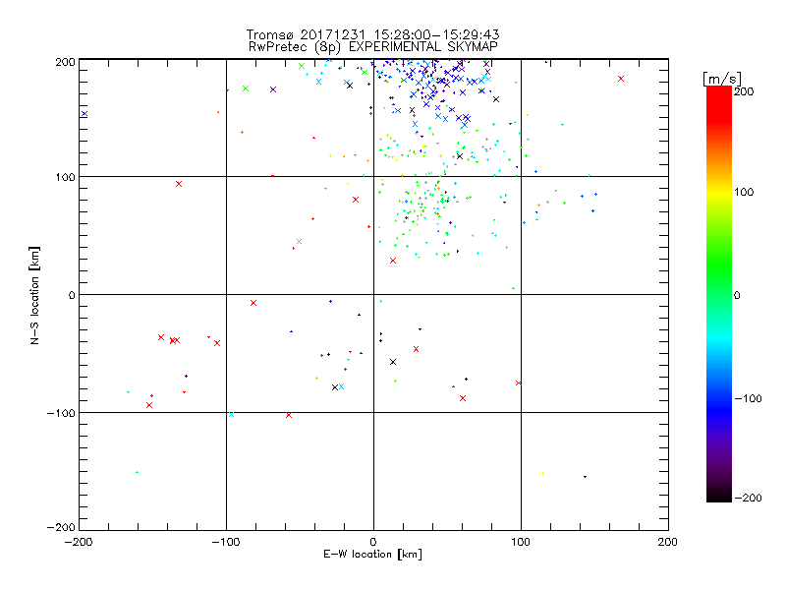Click the N-S axis tick label "-200"
This screenshot has width=786, height=590.
[x=61, y=527]
